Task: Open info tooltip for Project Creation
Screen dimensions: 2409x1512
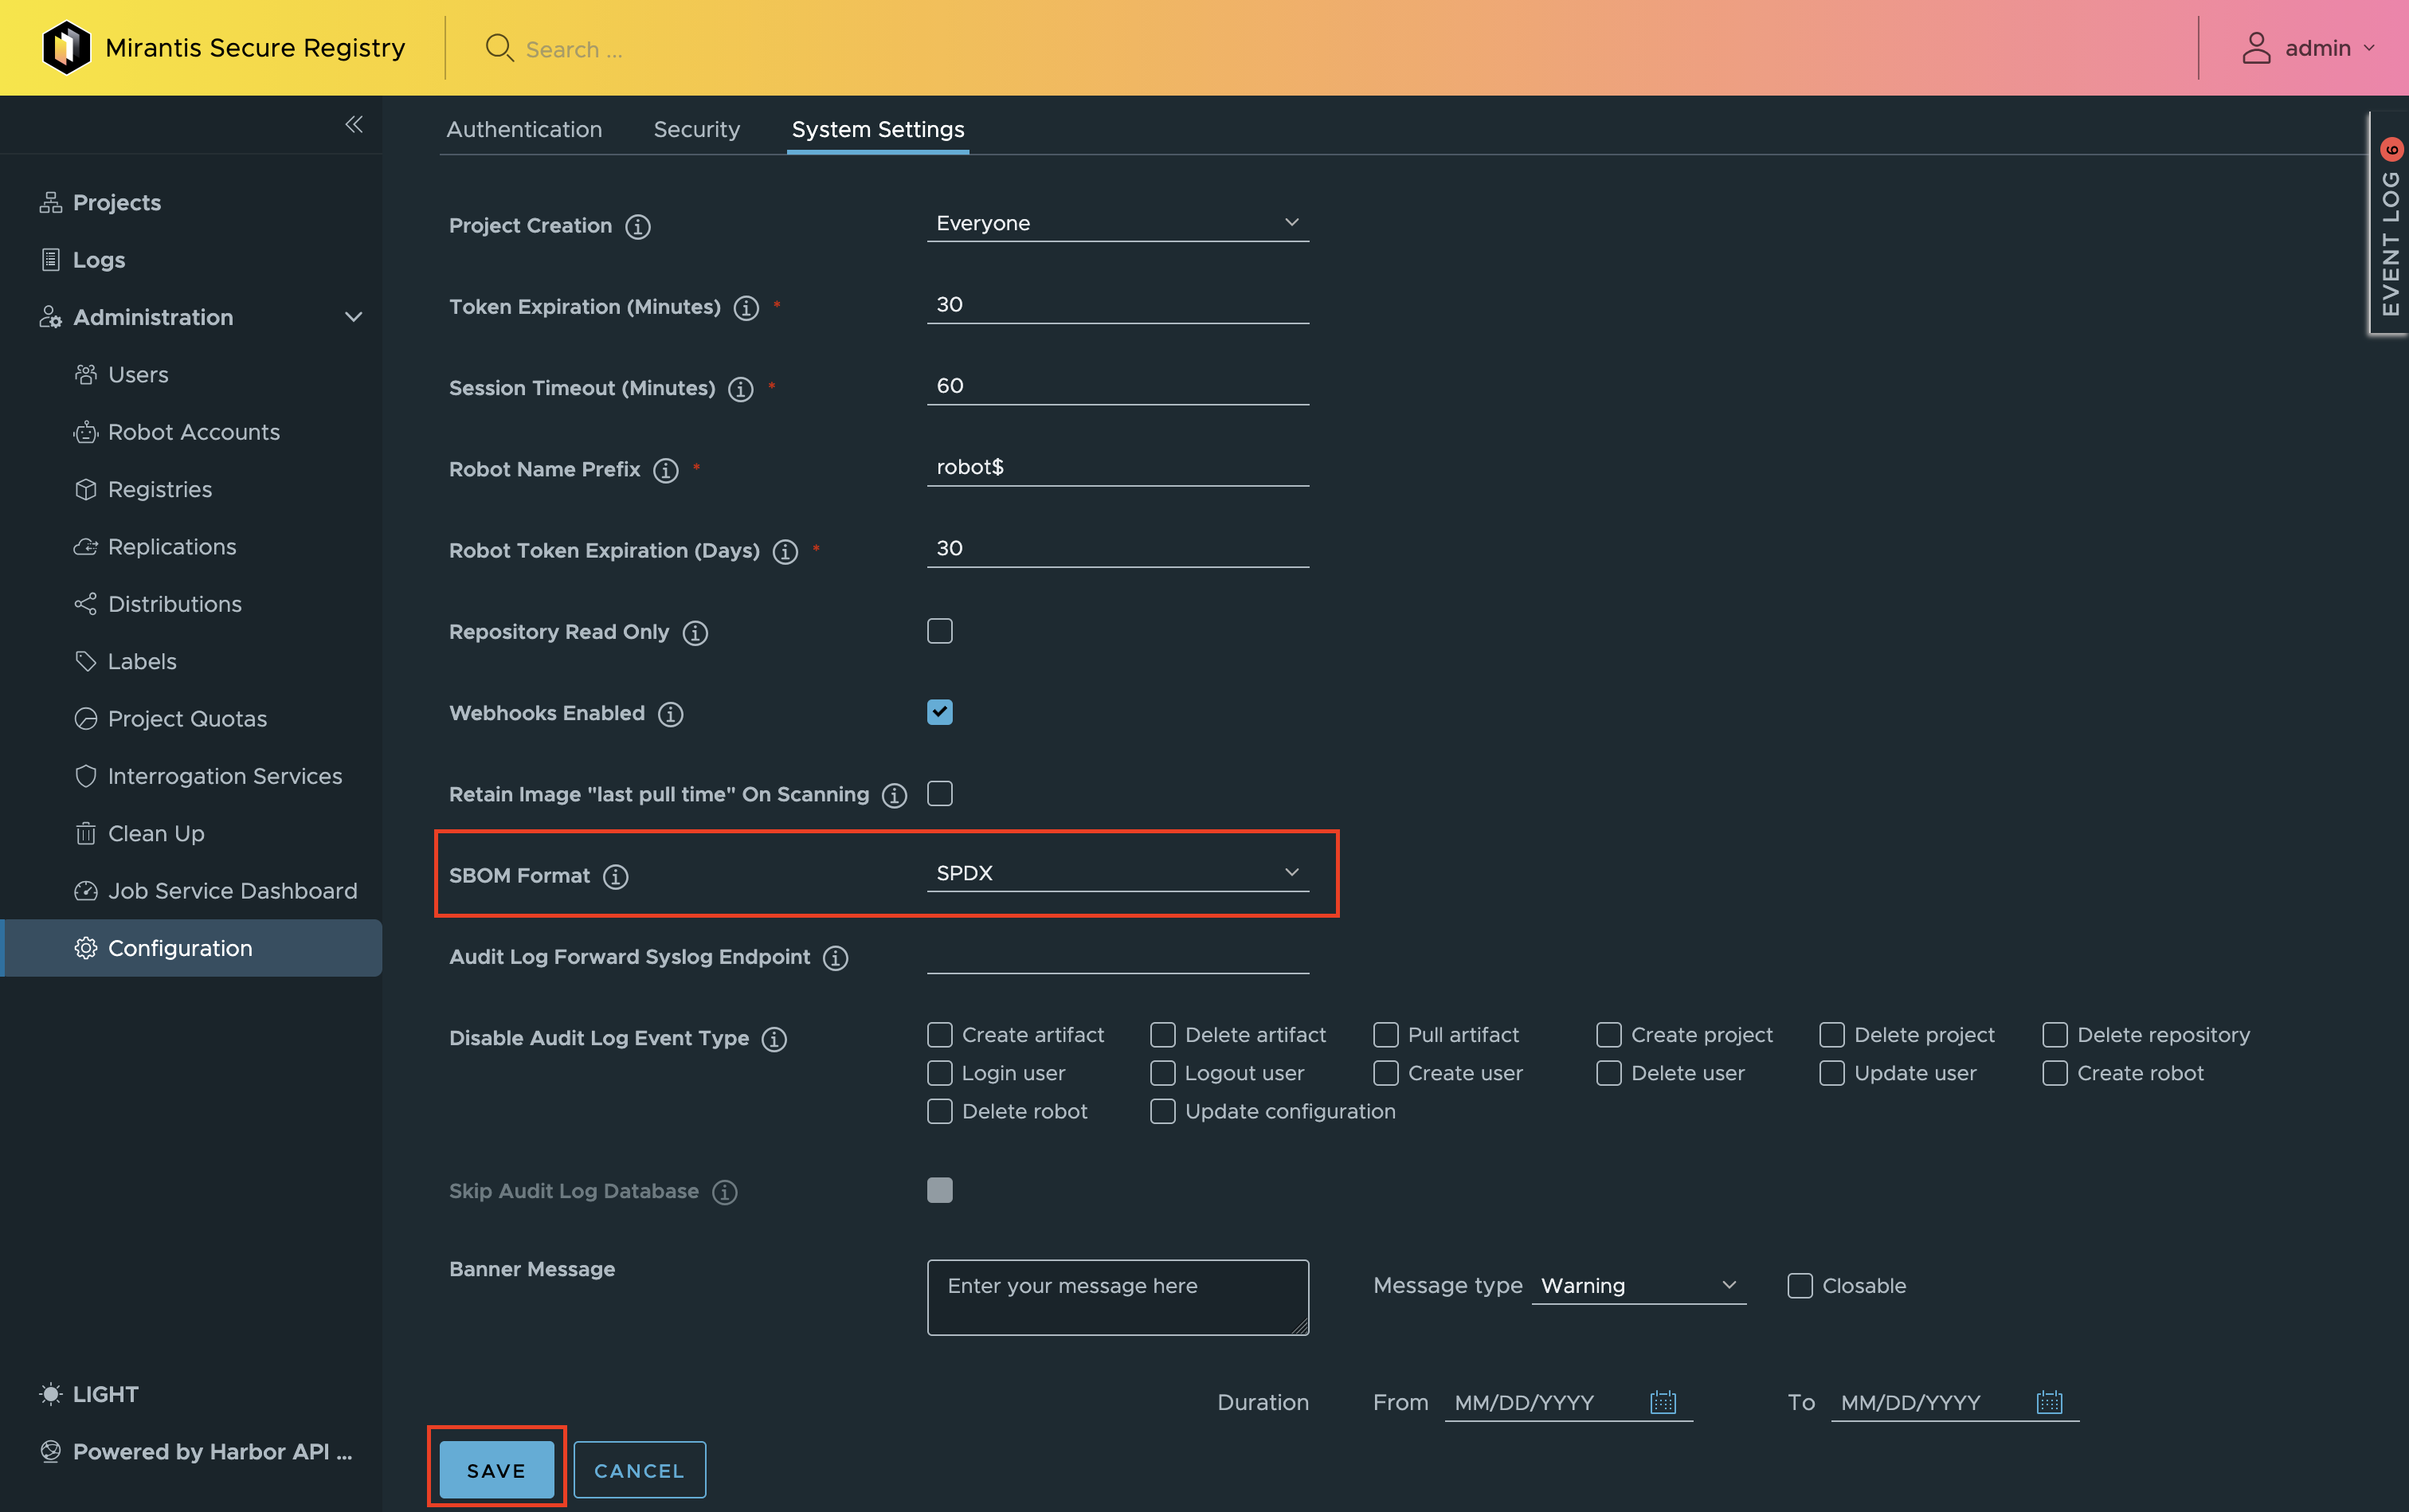Action: click(x=638, y=227)
